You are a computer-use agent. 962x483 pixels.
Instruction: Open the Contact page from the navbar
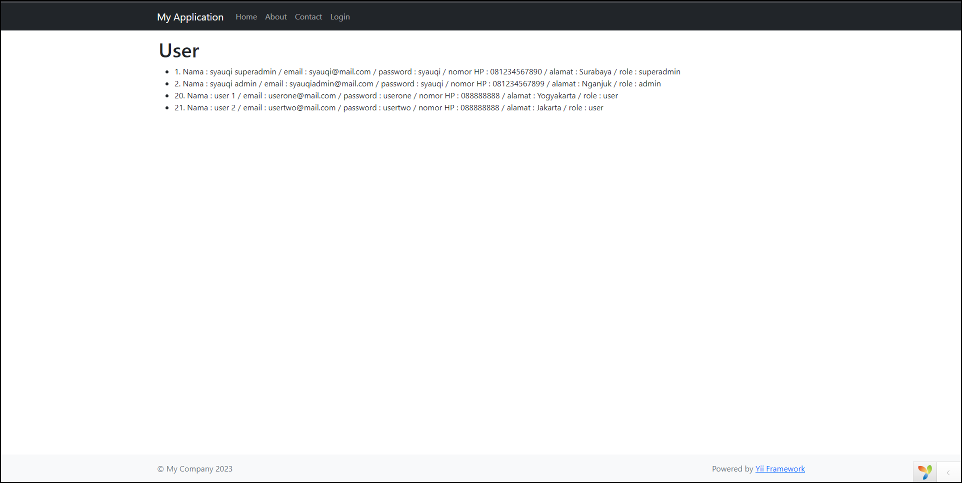pyautogui.click(x=308, y=16)
